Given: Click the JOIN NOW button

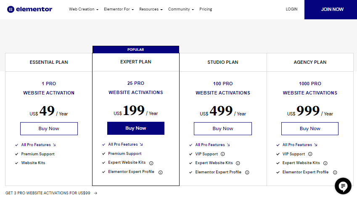Looking at the screenshot, I should [x=331, y=10].
